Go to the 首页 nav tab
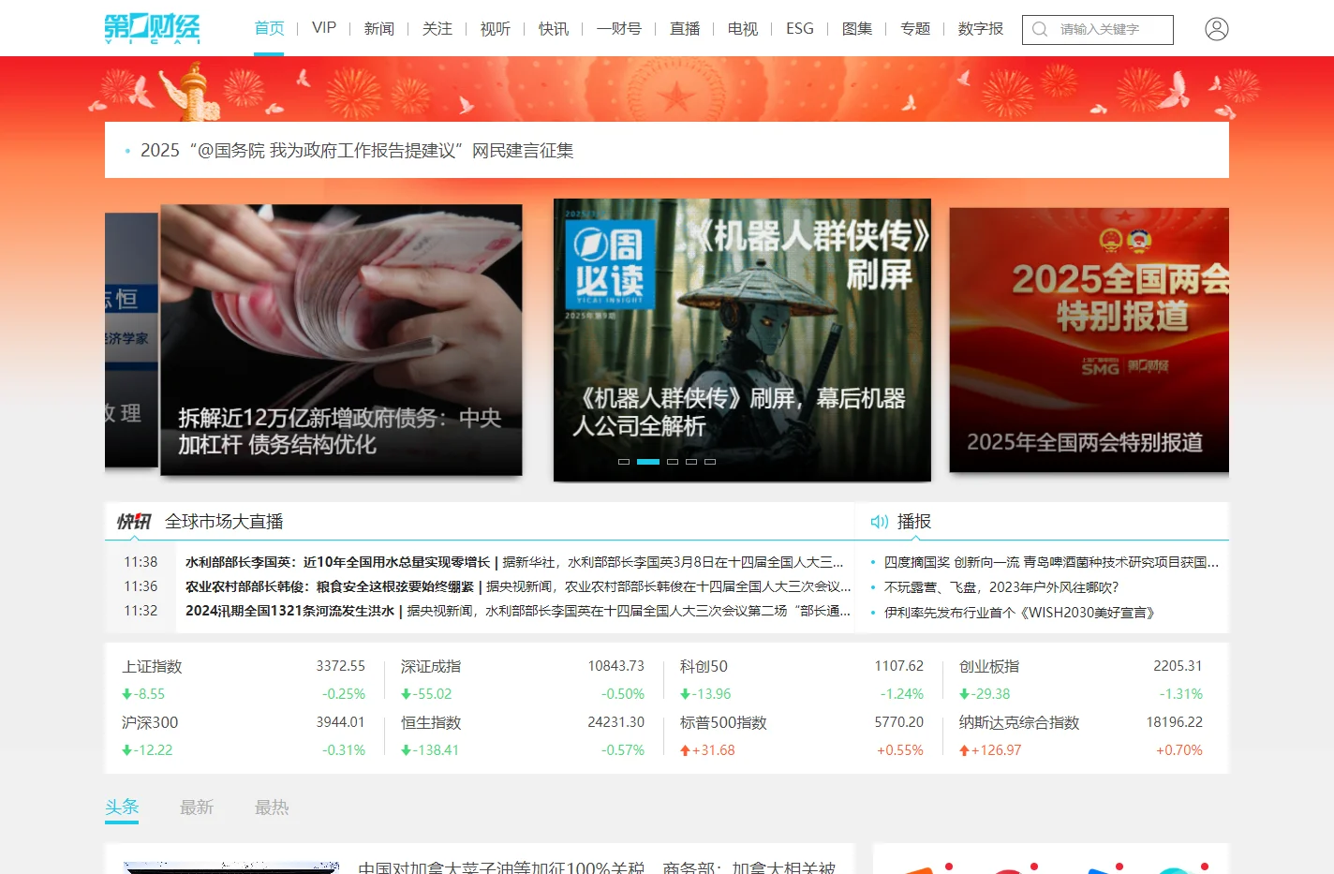 point(269,28)
